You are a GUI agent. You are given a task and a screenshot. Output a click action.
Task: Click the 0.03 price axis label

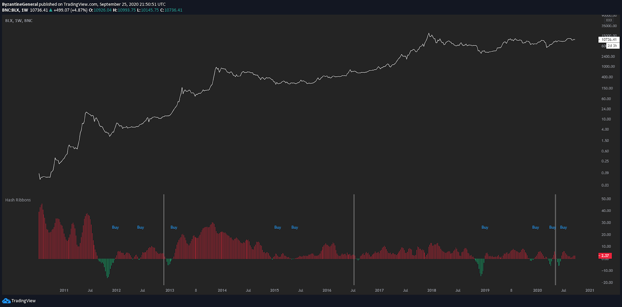[605, 185]
